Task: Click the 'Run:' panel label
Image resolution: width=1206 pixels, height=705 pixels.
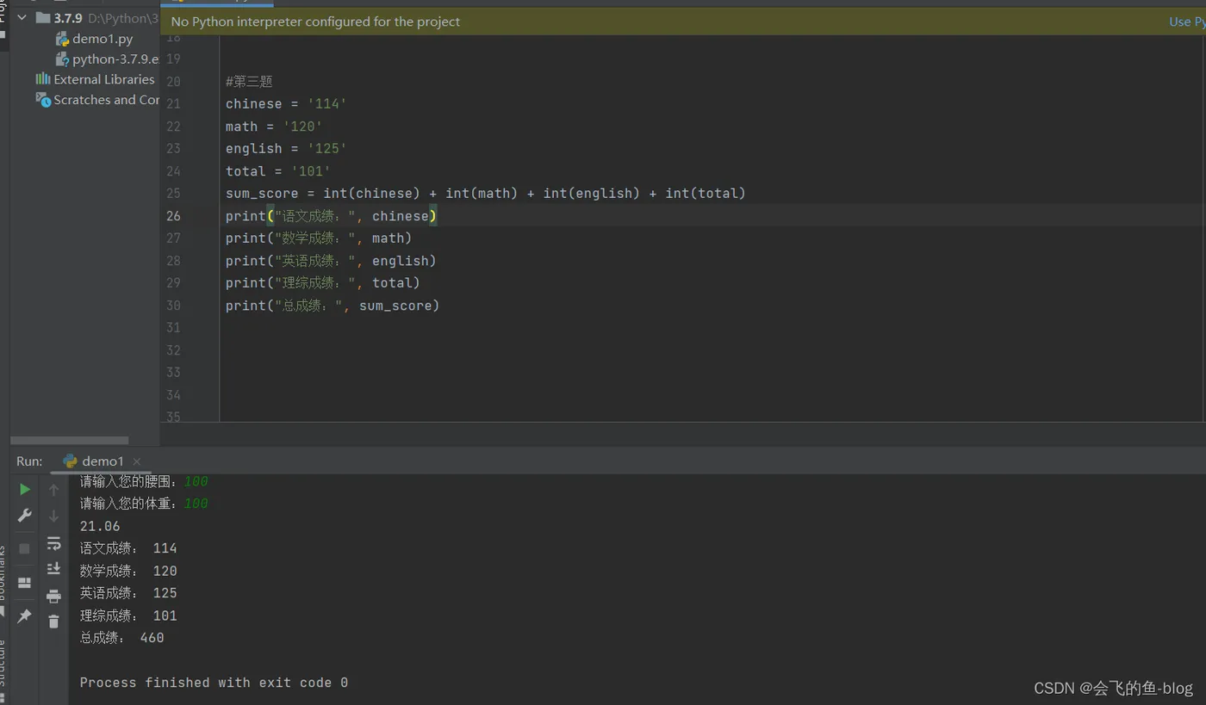Action: (x=29, y=461)
